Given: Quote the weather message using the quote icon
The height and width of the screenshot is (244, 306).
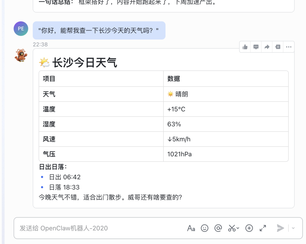Looking at the screenshot, I should click(278, 47).
